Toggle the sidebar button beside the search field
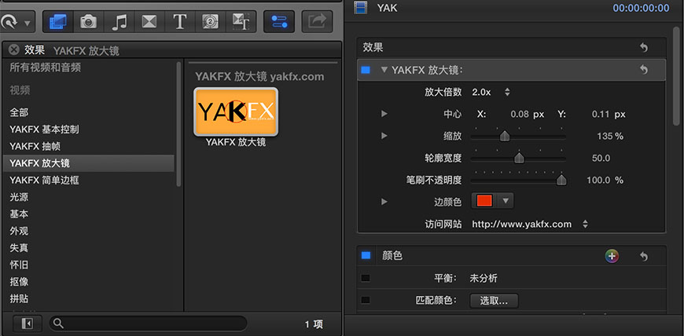 pyautogui.click(x=27, y=323)
